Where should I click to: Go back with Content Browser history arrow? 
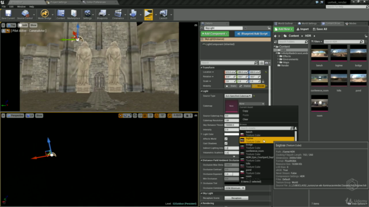pos(276,36)
